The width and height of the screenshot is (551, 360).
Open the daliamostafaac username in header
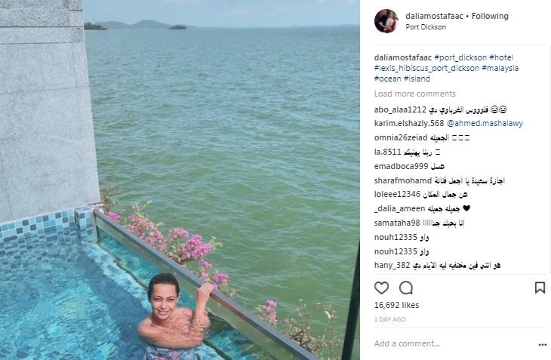(434, 16)
